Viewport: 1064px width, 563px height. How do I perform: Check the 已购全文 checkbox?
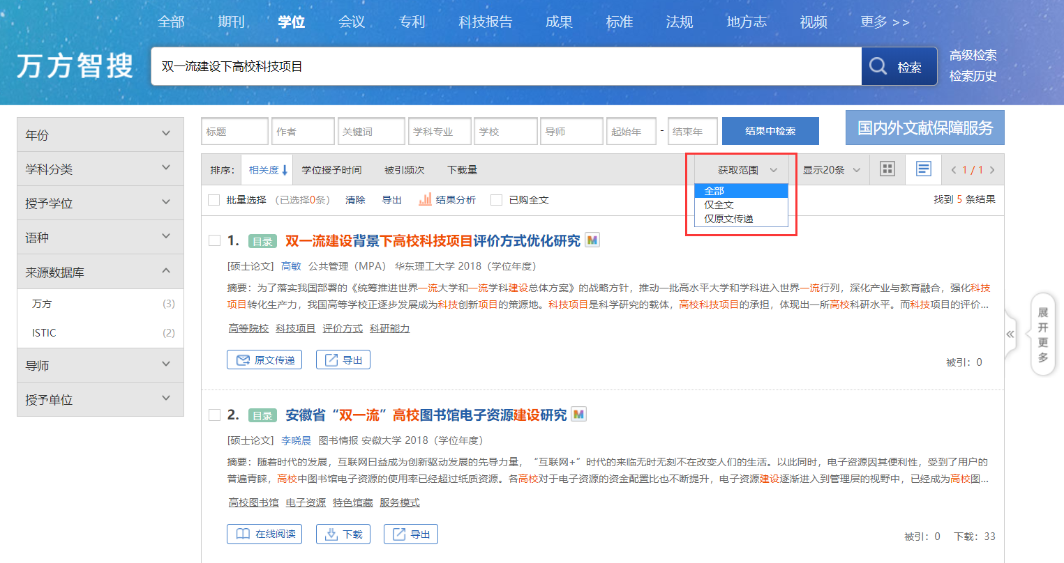(496, 200)
